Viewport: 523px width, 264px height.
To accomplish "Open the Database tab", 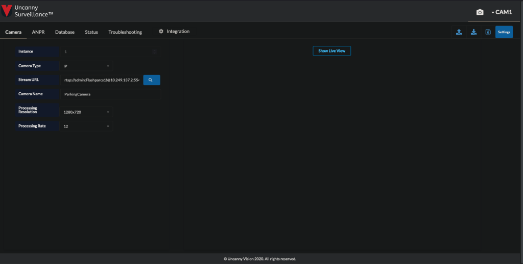I will pos(65,32).
